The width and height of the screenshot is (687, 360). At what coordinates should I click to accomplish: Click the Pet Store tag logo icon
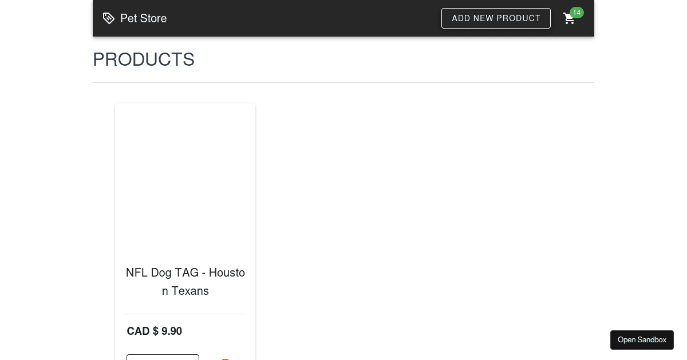108,18
